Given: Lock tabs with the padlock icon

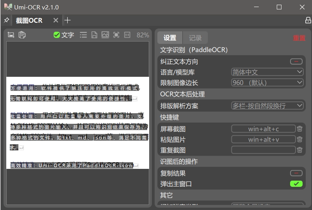Looking at the screenshot, I should point(308,20).
